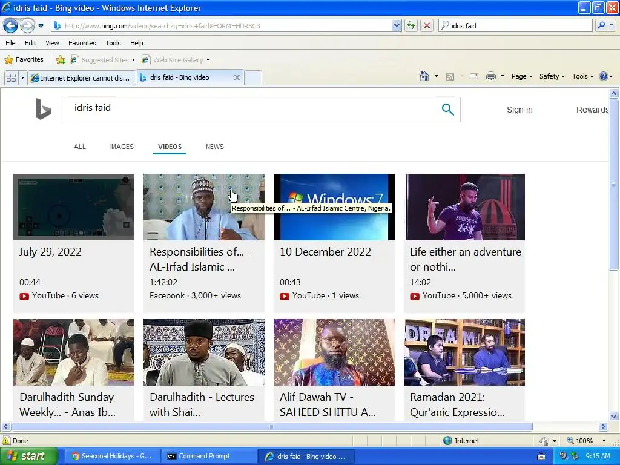Switch to the IMAGES results tab
The image size is (620, 465).
click(x=122, y=147)
